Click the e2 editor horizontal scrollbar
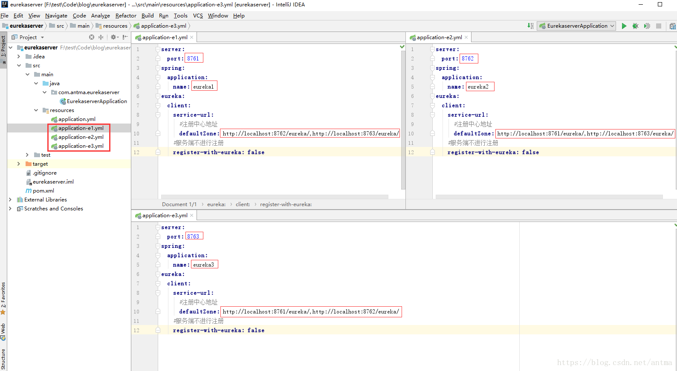 click(549, 197)
